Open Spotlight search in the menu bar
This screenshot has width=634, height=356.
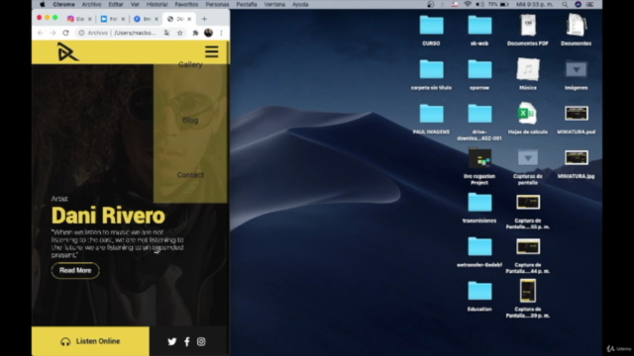tap(565, 4)
